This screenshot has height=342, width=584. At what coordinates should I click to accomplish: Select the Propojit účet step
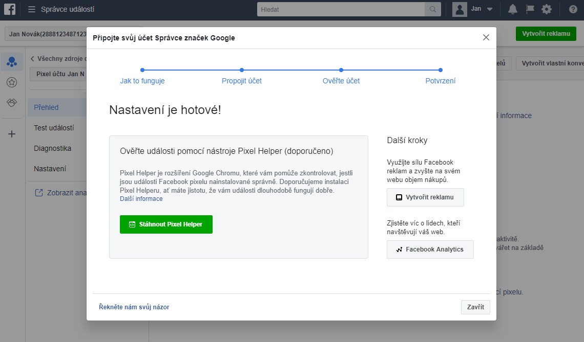coord(242,81)
